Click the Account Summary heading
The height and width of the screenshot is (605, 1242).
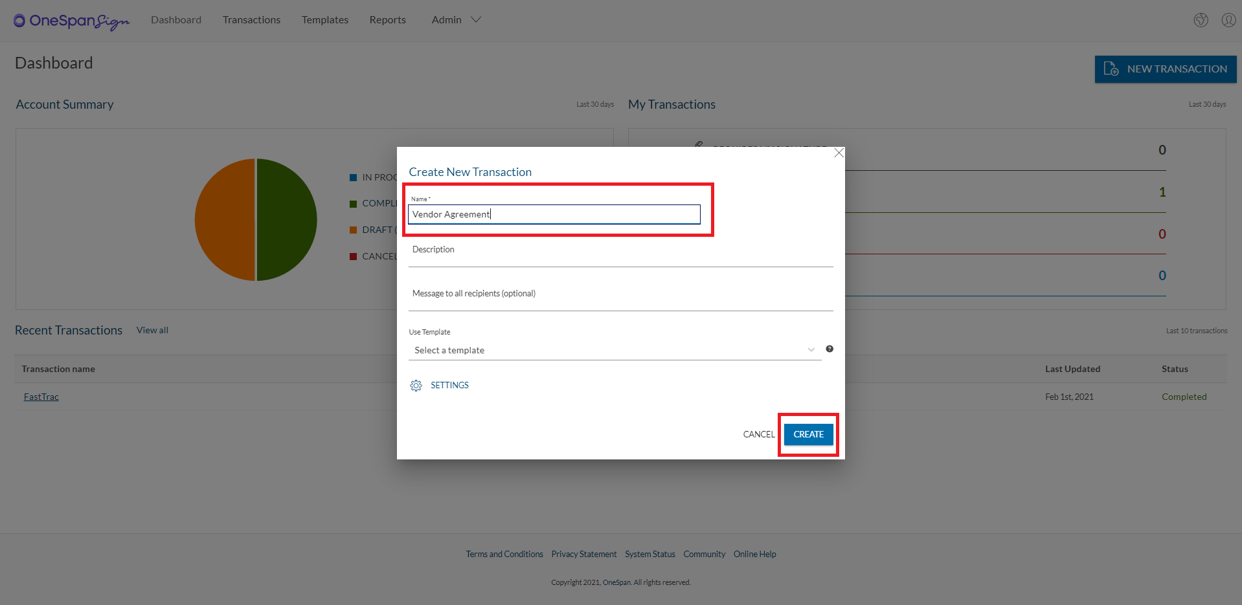click(x=65, y=104)
